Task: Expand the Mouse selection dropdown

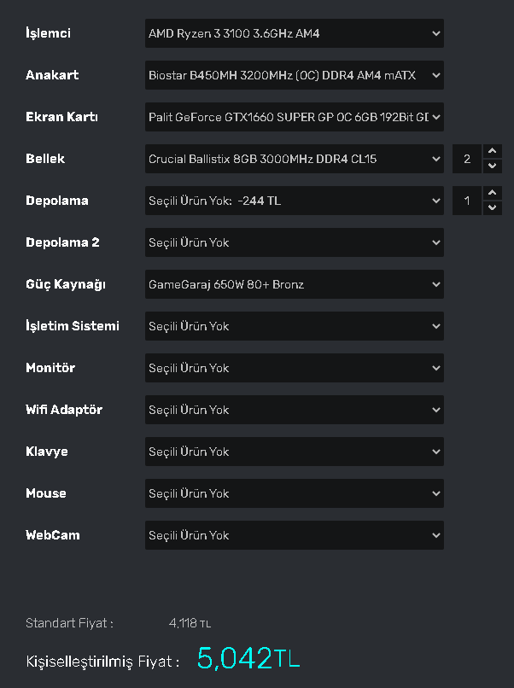Action: pos(294,493)
